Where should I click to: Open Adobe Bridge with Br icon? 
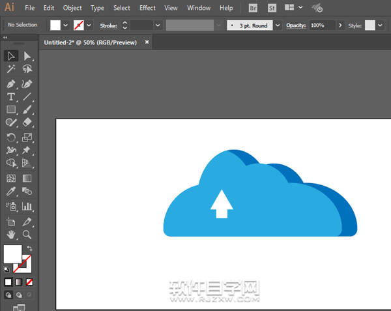[x=254, y=8]
